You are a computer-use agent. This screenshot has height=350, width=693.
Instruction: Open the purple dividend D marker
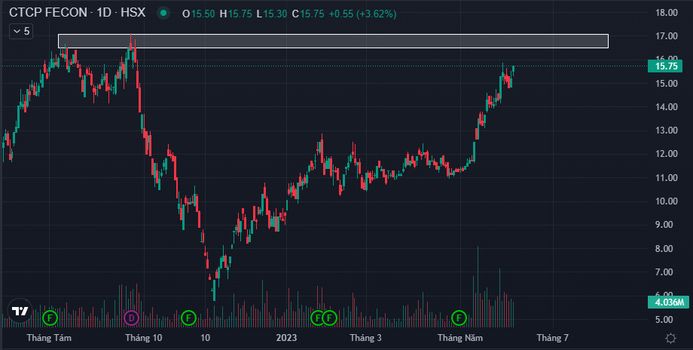click(131, 318)
